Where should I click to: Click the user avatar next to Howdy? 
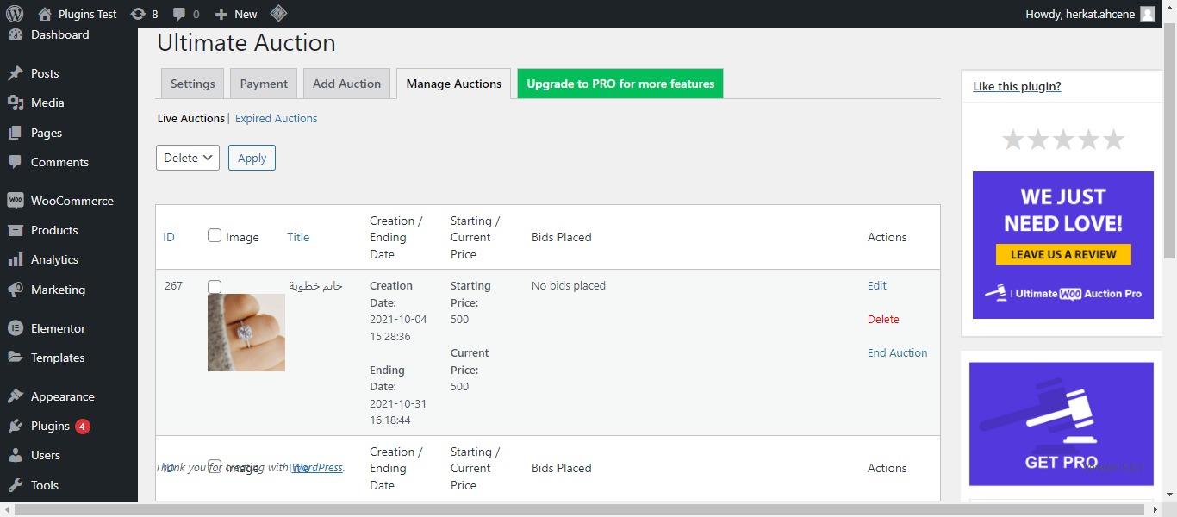[1147, 14]
